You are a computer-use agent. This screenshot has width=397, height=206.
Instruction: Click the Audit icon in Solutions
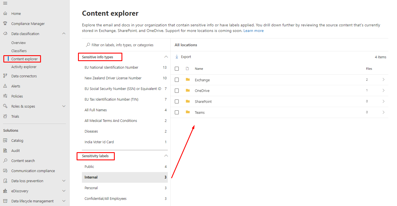click(x=5, y=151)
